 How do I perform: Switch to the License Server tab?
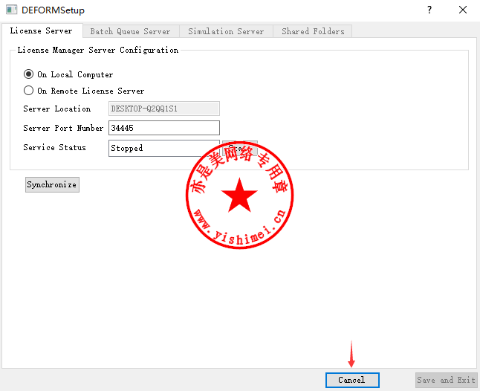[42, 30]
